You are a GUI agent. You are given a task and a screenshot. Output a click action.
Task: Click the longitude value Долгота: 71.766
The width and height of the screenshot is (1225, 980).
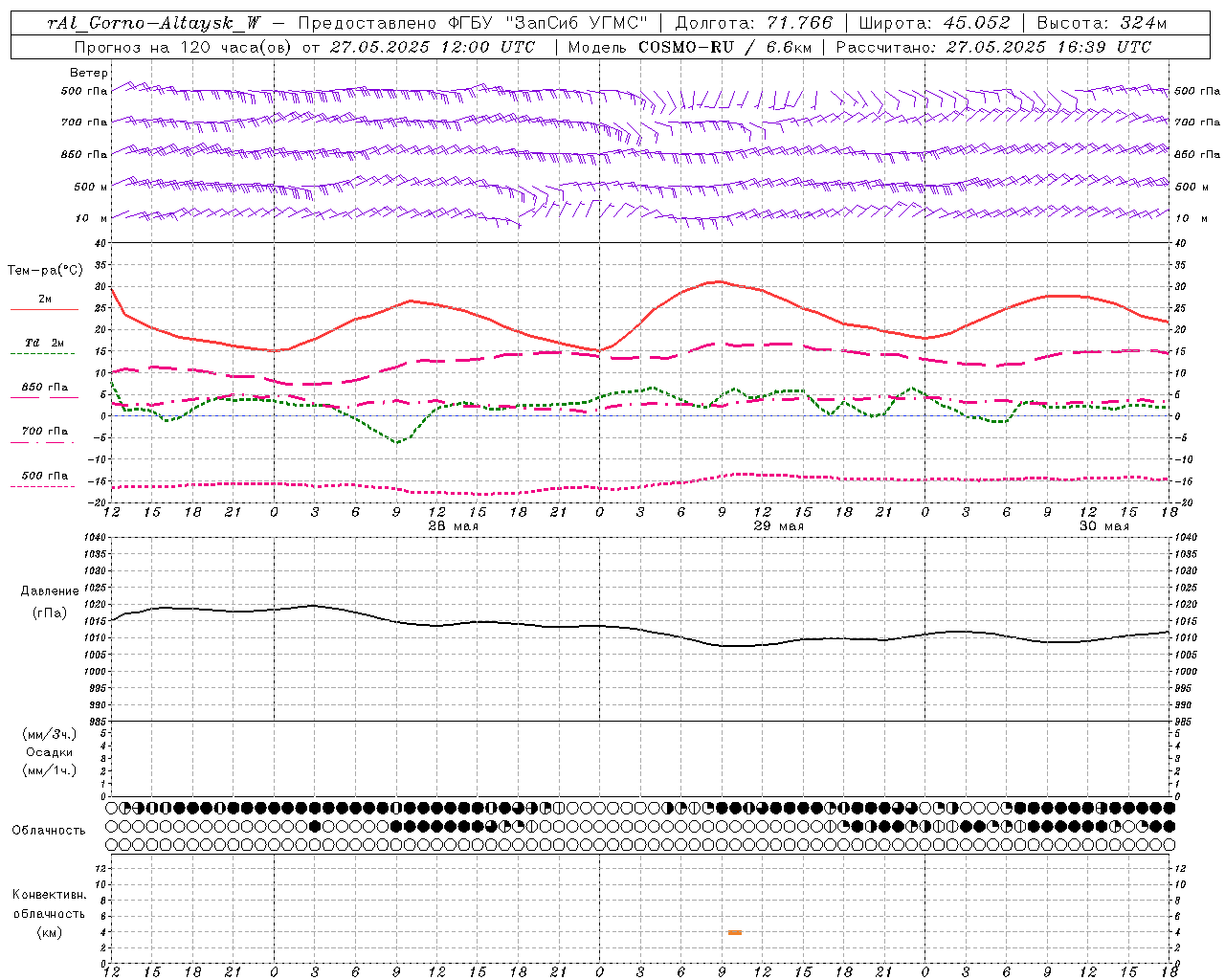point(754,23)
